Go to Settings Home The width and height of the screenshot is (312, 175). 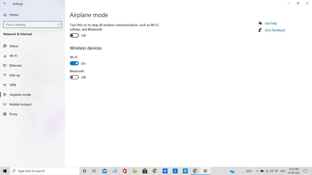pyautogui.click(x=14, y=15)
